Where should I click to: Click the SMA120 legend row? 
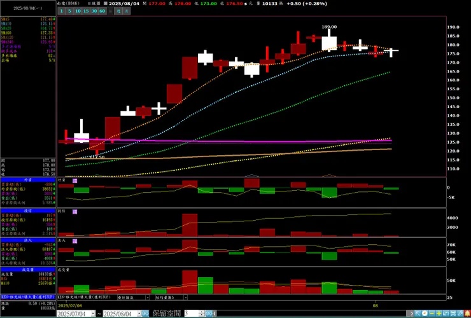pos(28,38)
